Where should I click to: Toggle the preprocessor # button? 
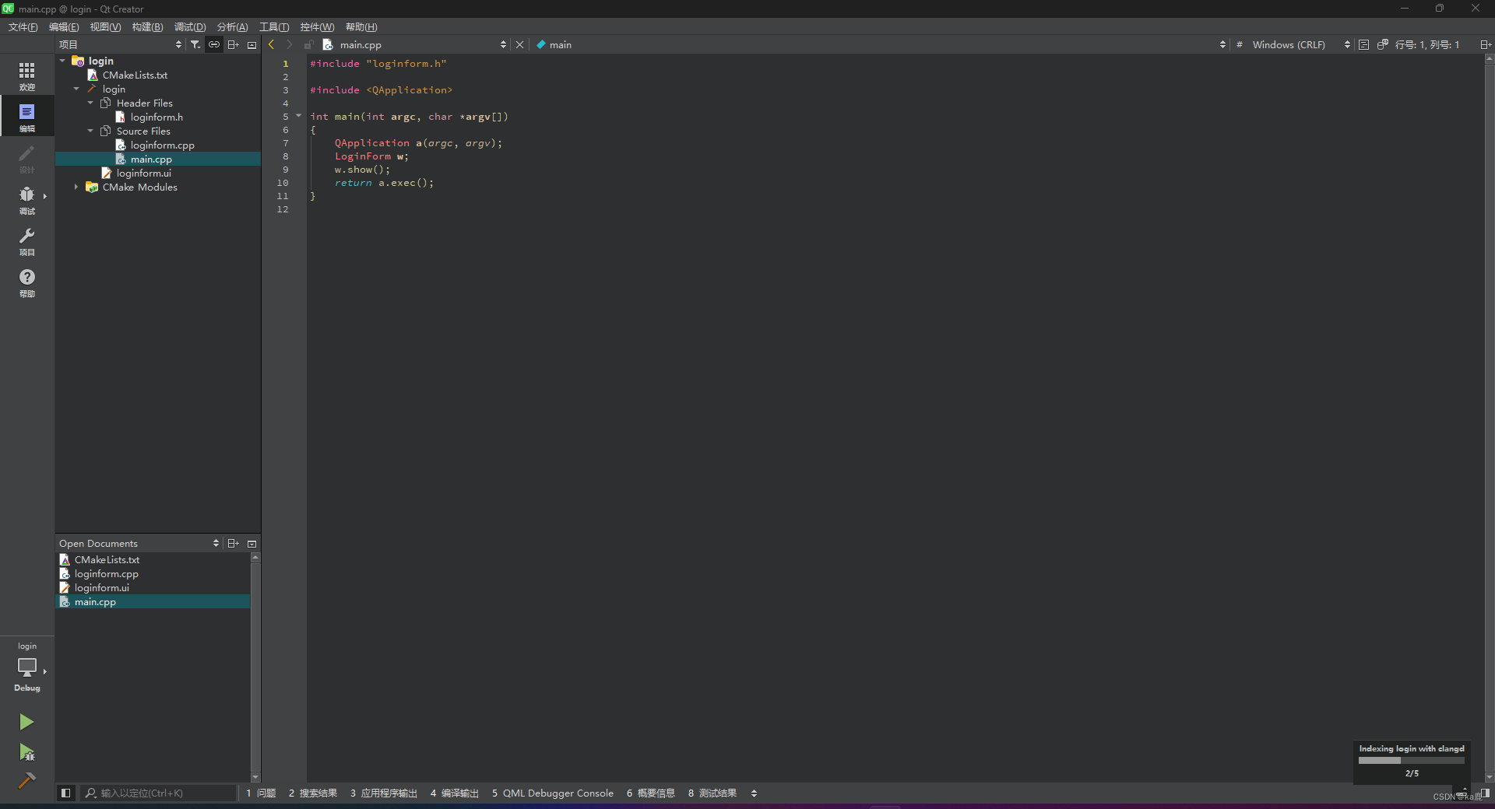click(x=1239, y=44)
